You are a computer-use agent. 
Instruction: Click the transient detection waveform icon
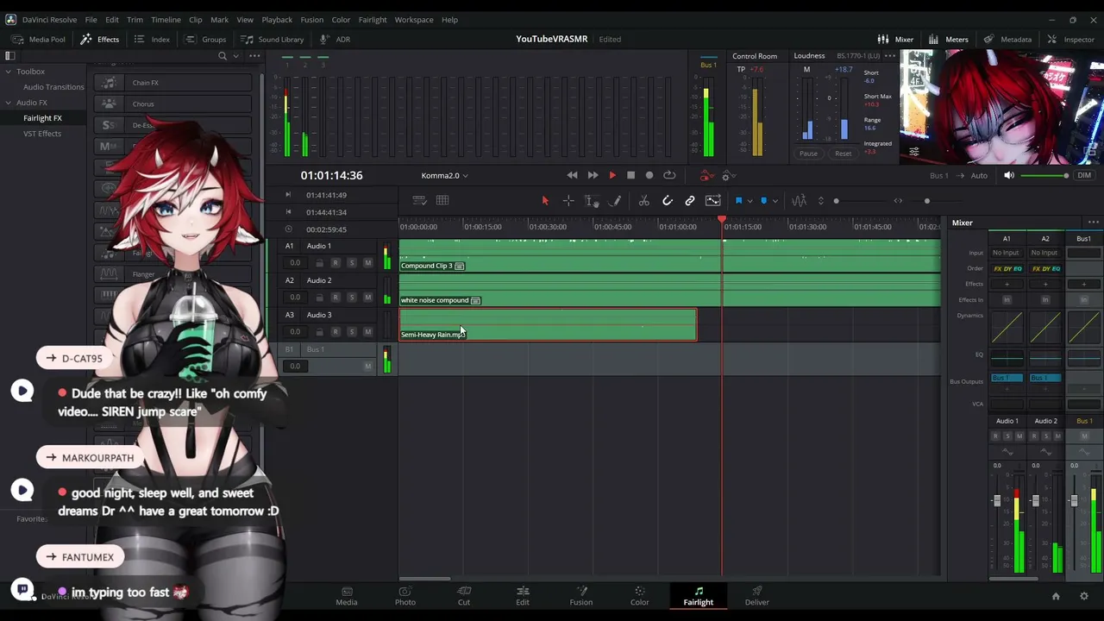click(x=799, y=201)
